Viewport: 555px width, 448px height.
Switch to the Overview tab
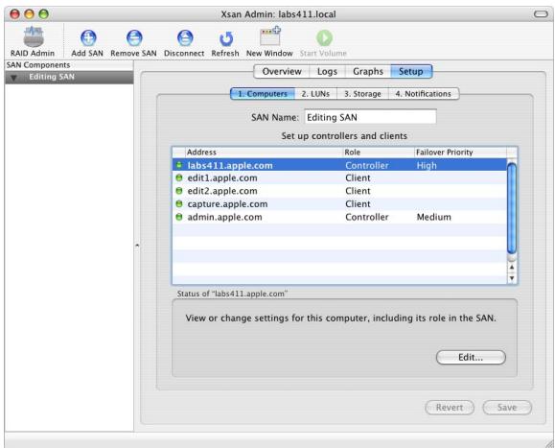[282, 72]
